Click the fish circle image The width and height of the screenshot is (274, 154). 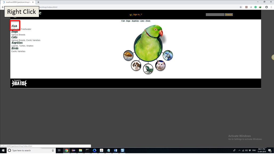point(128,55)
